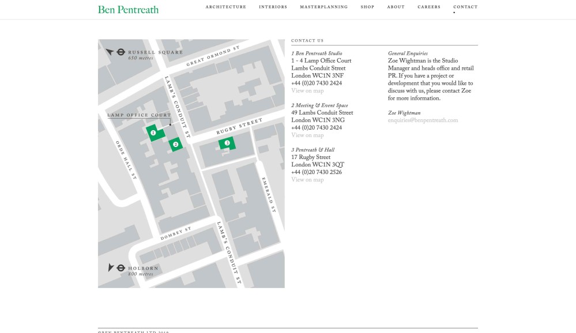Select map marker 2 on Lamb's Conduit St

tap(176, 144)
